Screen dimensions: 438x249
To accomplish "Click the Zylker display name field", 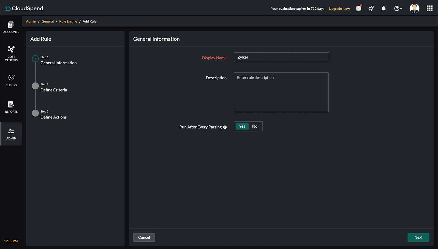I will (x=281, y=57).
